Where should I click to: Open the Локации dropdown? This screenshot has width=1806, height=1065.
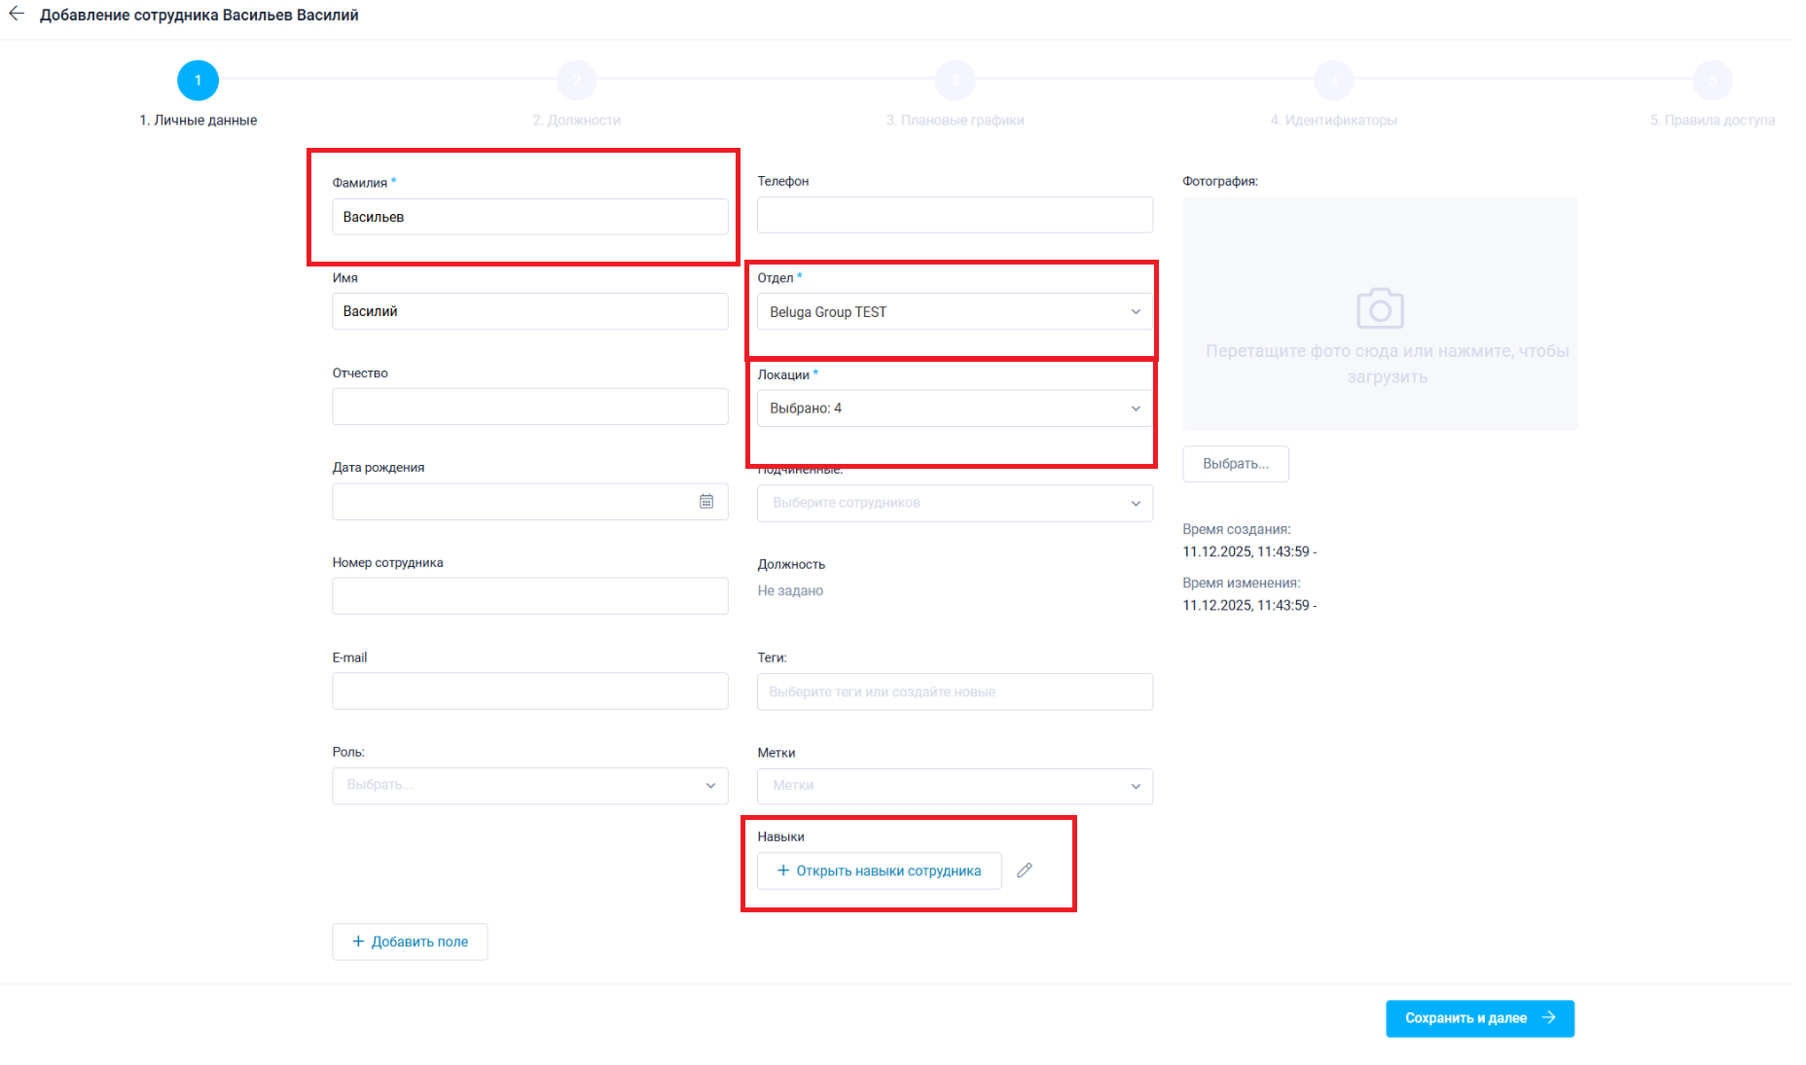coord(954,408)
